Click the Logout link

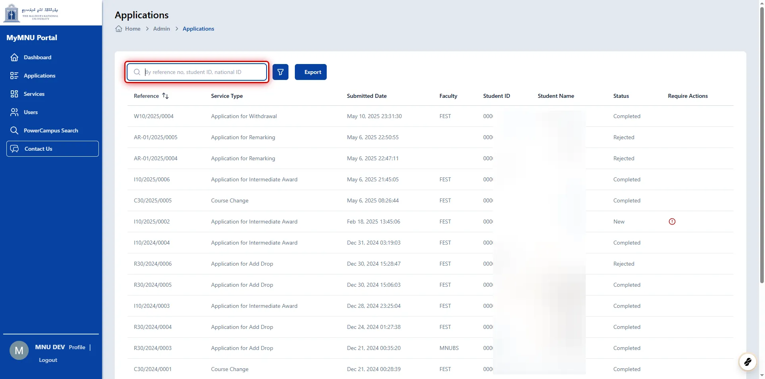48,360
